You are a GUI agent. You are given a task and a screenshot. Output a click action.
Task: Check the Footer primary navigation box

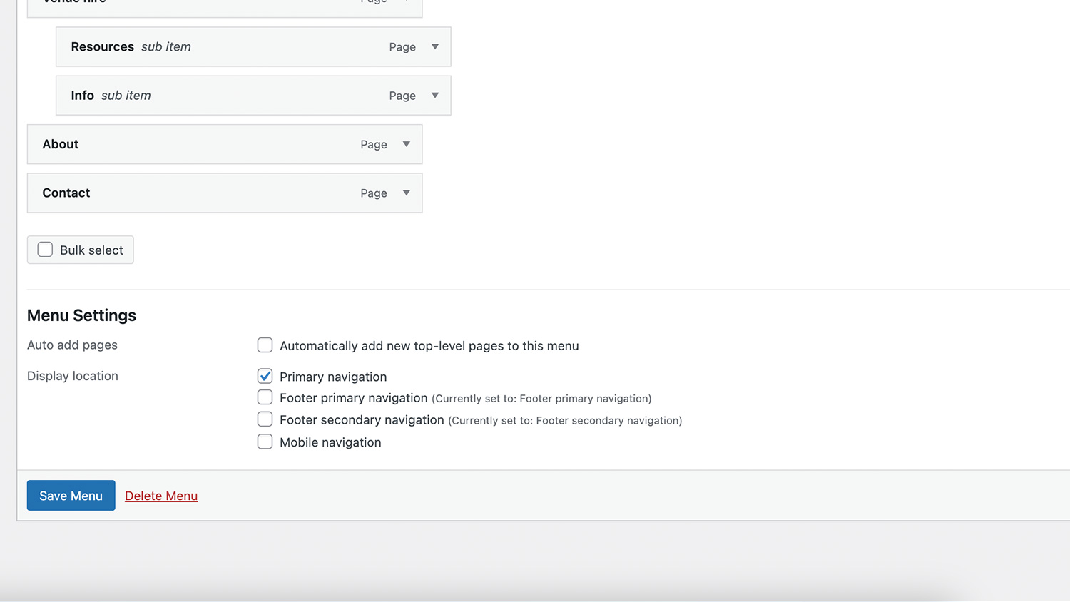265,397
